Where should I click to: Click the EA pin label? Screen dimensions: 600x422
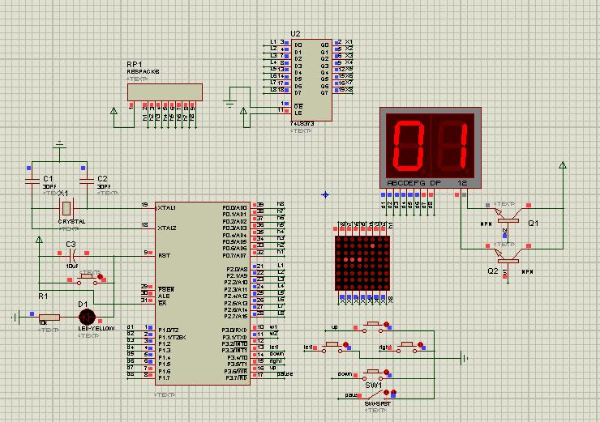click(x=162, y=303)
